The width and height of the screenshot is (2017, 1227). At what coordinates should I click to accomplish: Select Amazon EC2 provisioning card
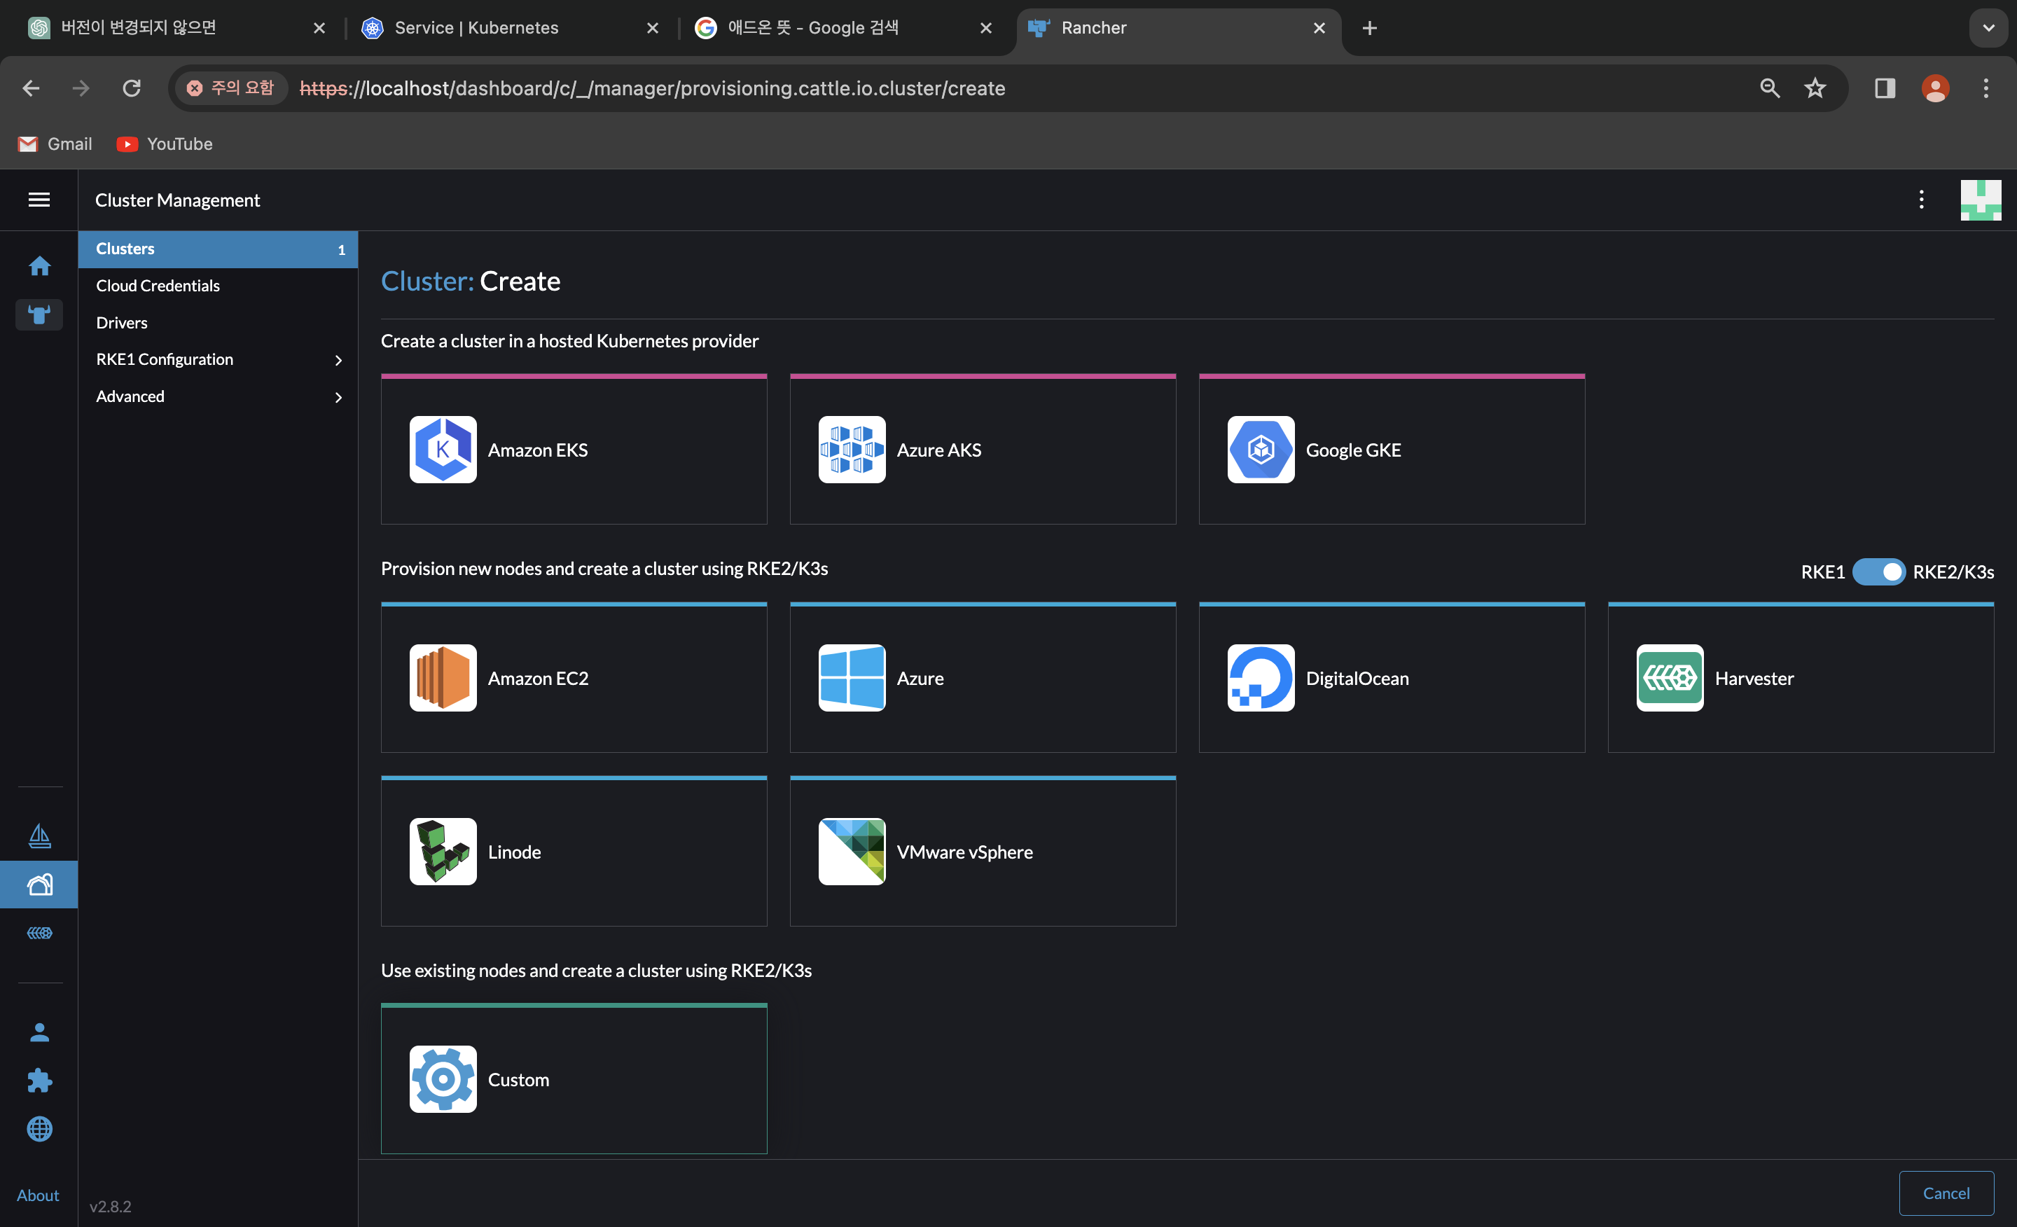click(574, 678)
